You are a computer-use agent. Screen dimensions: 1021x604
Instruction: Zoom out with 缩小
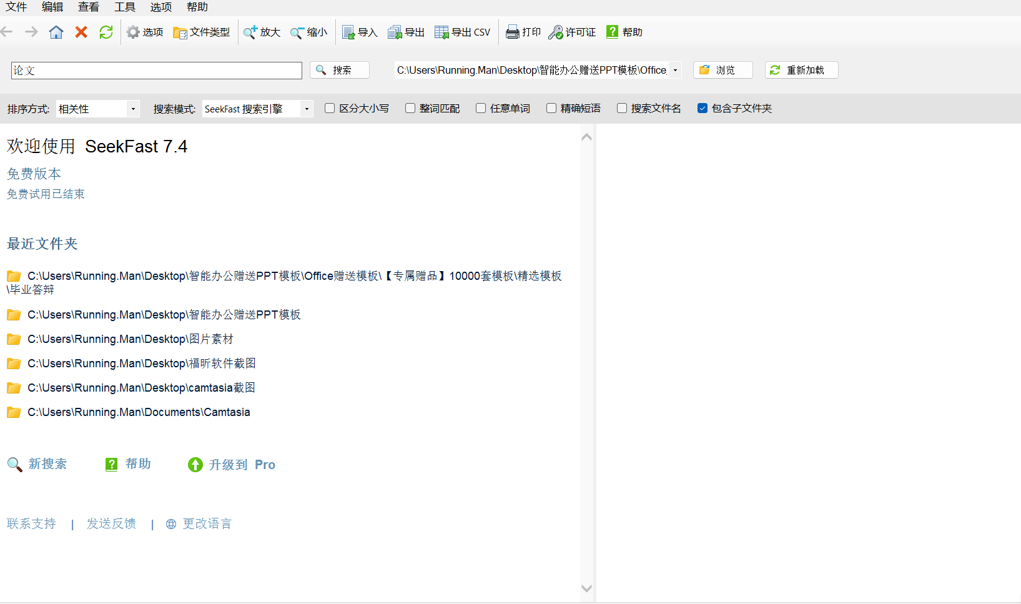[x=308, y=32]
